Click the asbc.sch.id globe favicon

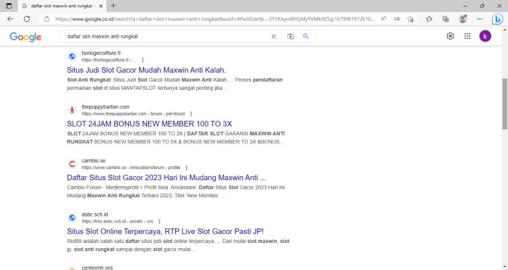pyautogui.click(x=72, y=218)
